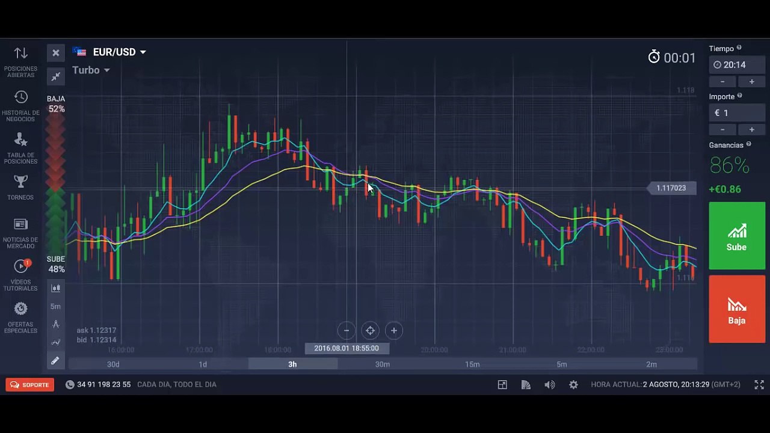
Task: Click the current price label 1.117023
Action: [x=671, y=188]
